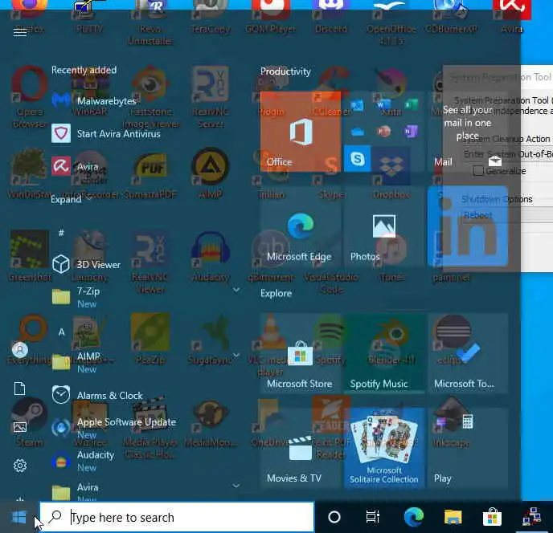Image resolution: width=553 pixels, height=533 pixels.
Task: Open the small PowerPoint tile
Action: (383, 132)
